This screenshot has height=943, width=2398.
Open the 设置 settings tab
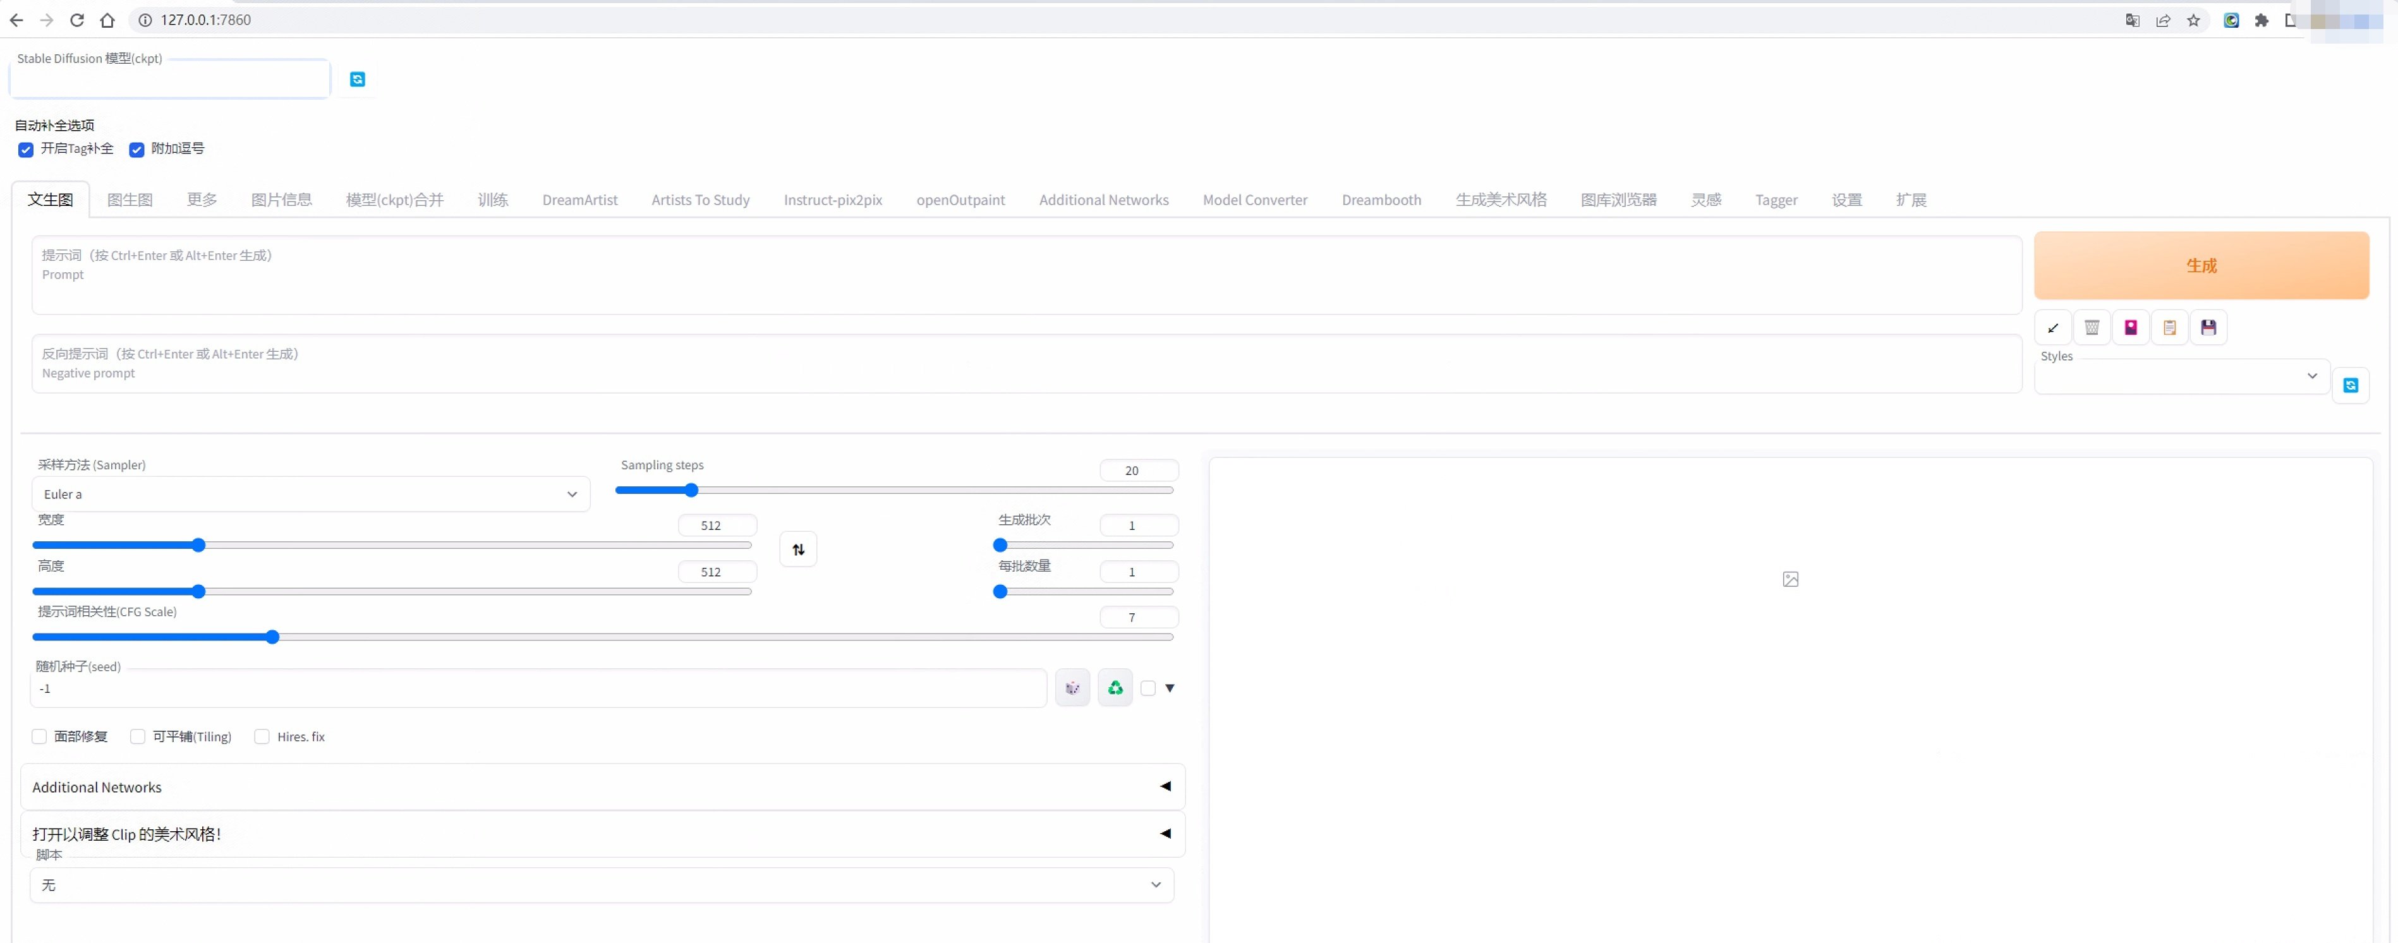1847,200
